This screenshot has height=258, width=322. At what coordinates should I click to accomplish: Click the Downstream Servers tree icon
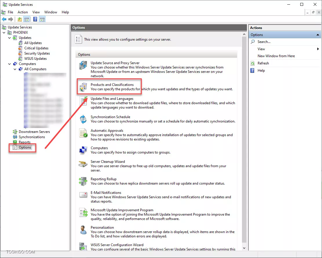(15, 132)
